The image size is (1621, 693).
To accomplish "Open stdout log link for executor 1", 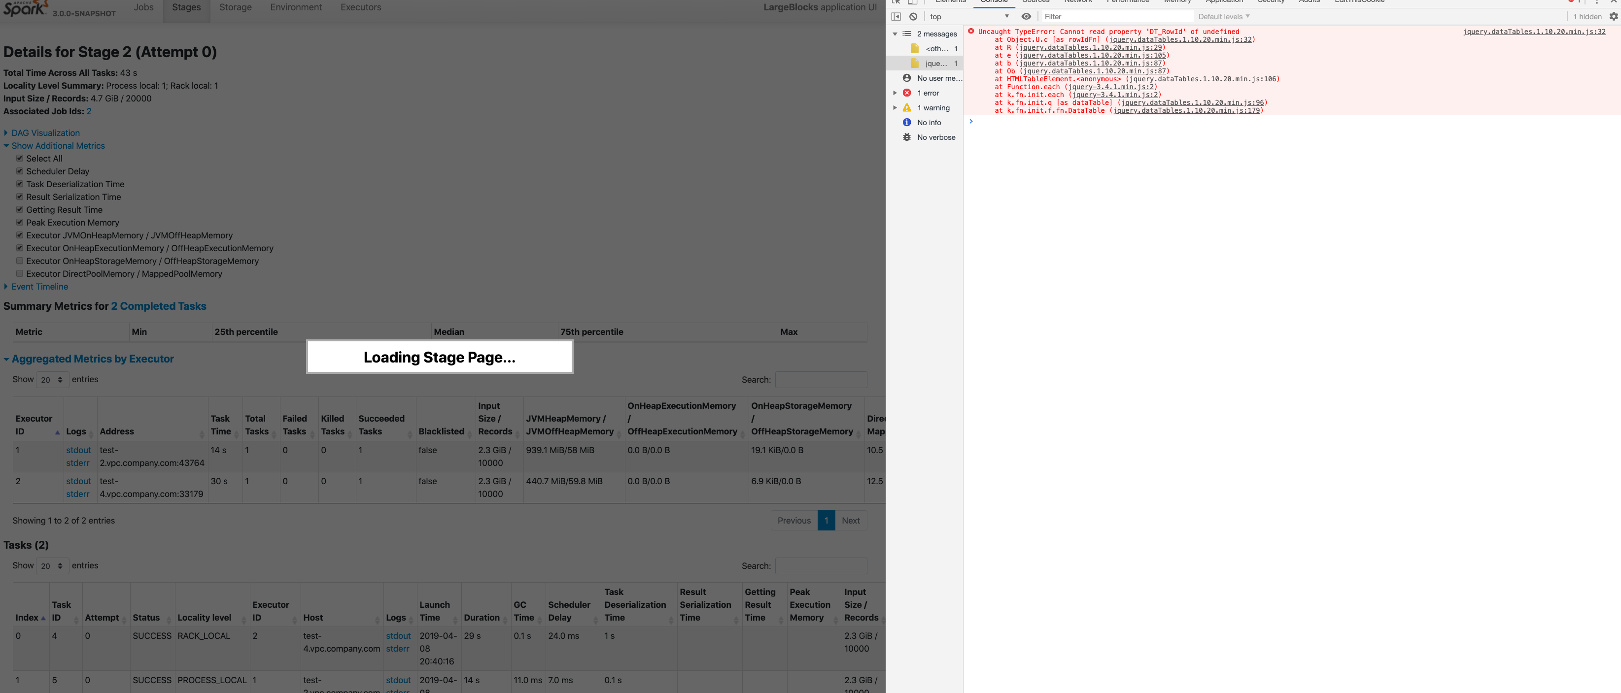I will 78,450.
